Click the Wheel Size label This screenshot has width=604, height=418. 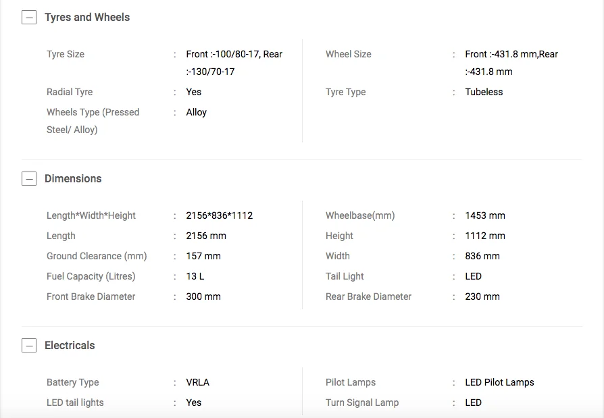coord(349,54)
